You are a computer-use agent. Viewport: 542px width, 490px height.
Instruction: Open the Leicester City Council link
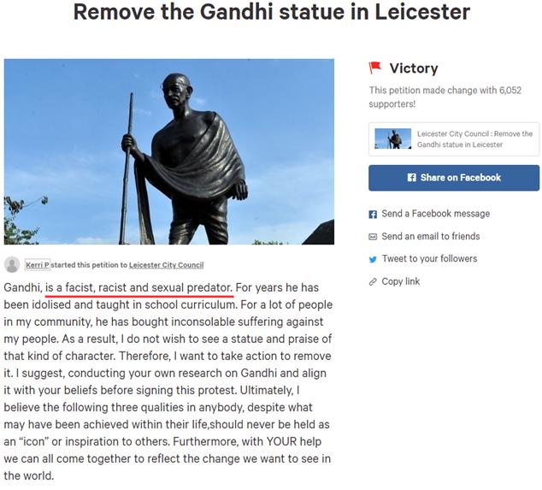pyautogui.click(x=166, y=265)
